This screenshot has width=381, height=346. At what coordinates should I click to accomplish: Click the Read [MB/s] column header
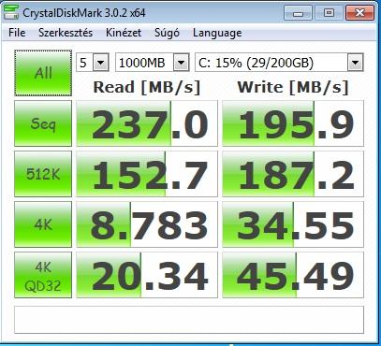(147, 87)
